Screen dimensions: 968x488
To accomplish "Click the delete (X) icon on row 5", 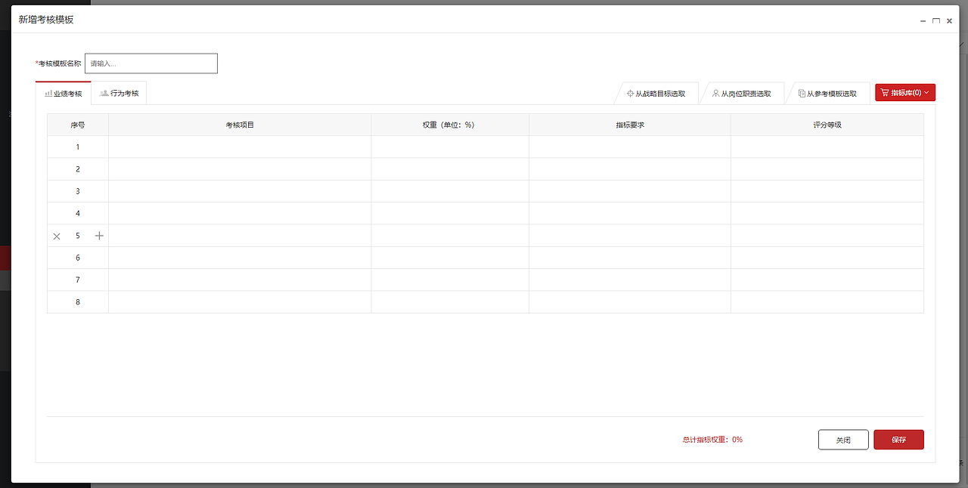I will [57, 236].
